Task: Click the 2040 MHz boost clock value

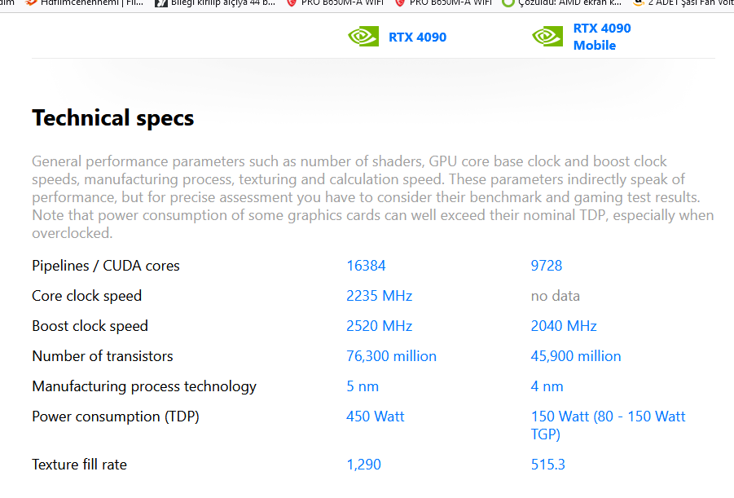Action: 564,326
